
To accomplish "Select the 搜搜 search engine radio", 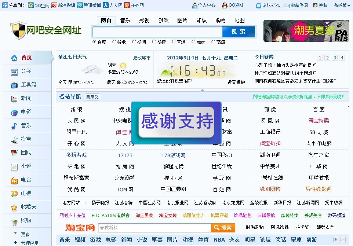I will click(x=154, y=41).
